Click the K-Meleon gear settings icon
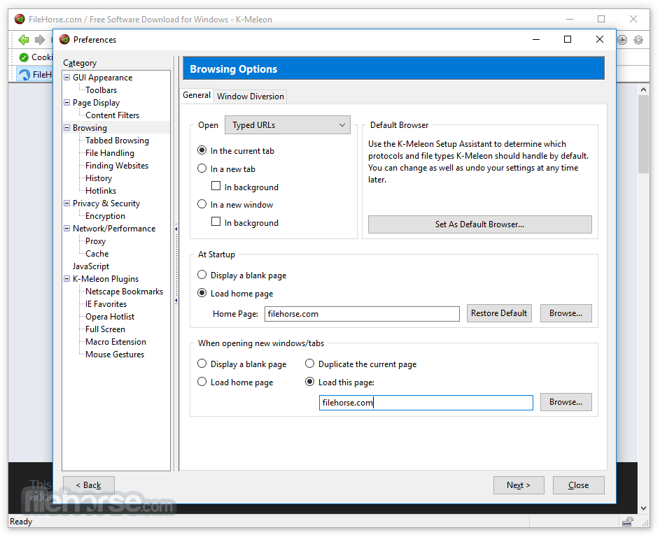The width and height of the screenshot is (660, 537). pyautogui.click(x=638, y=40)
